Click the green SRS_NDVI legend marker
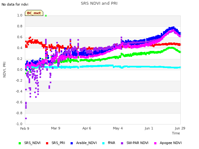Viewport: 199px width, 149px height. [20, 143]
